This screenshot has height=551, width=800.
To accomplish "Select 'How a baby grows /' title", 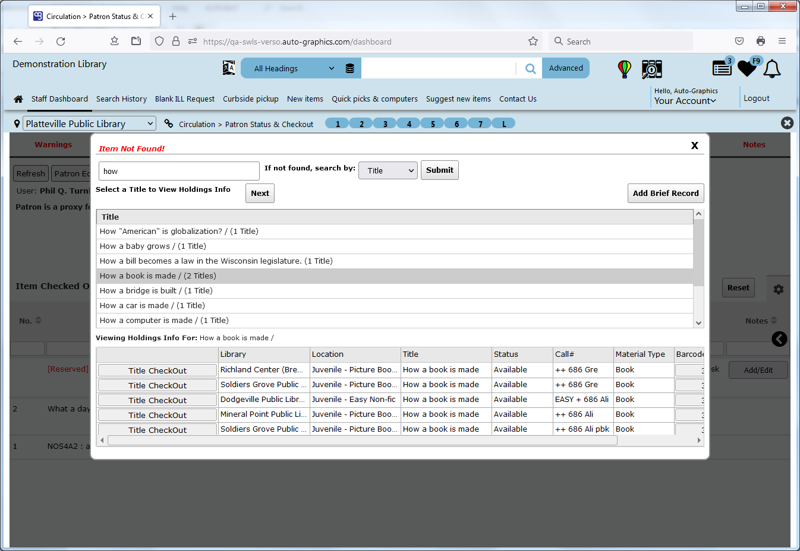I will (395, 246).
